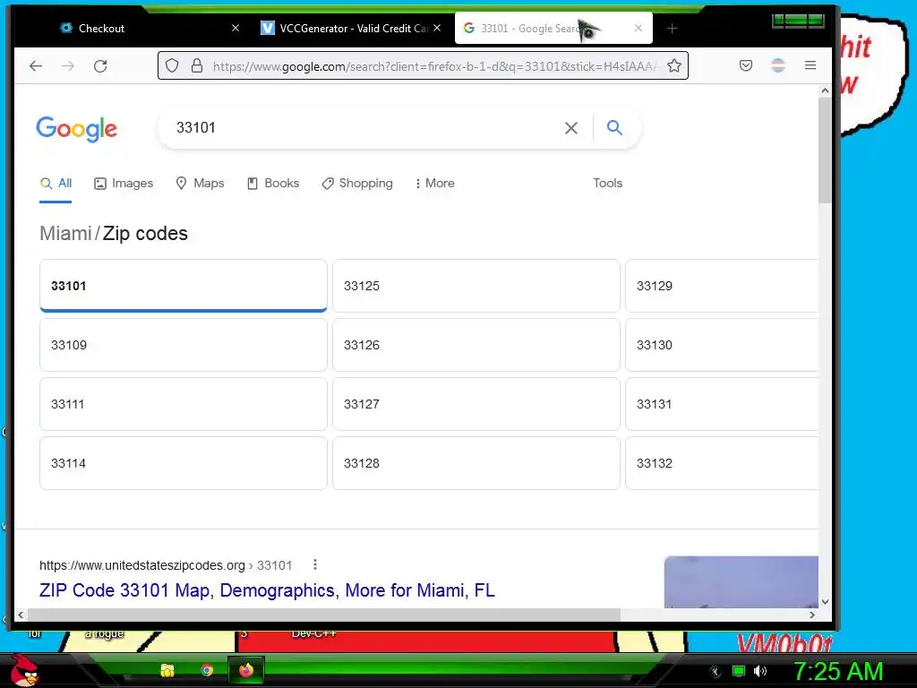This screenshot has width=917, height=688.
Task: Click the horizontal scrollbar thumb
Action: point(324,615)
